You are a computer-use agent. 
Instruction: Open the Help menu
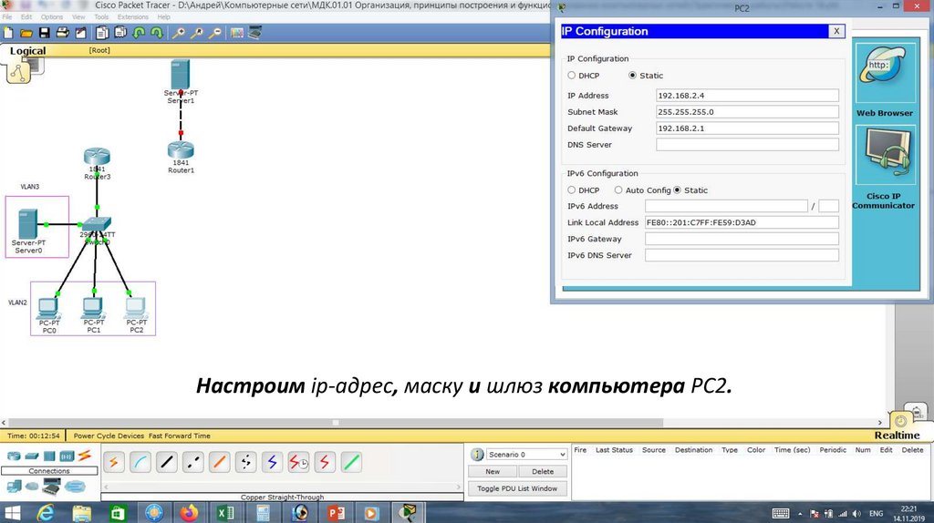[x=164, y=17]
